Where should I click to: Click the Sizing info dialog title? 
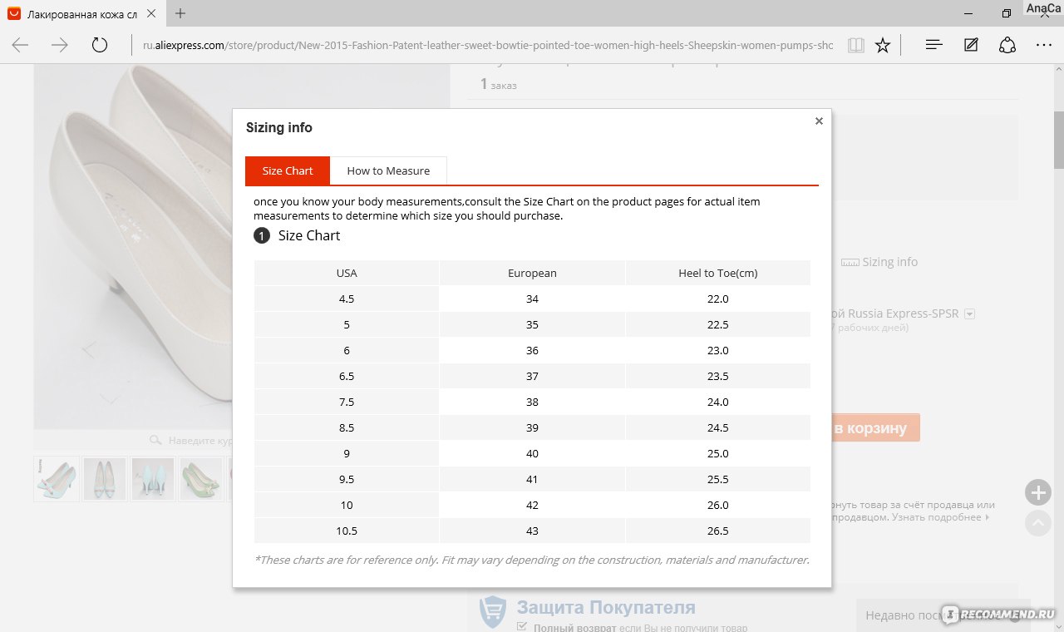pos(279,127)
